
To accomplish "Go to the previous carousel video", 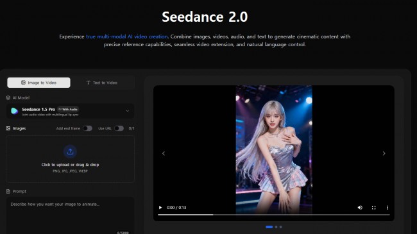I will tap(164, 153).
